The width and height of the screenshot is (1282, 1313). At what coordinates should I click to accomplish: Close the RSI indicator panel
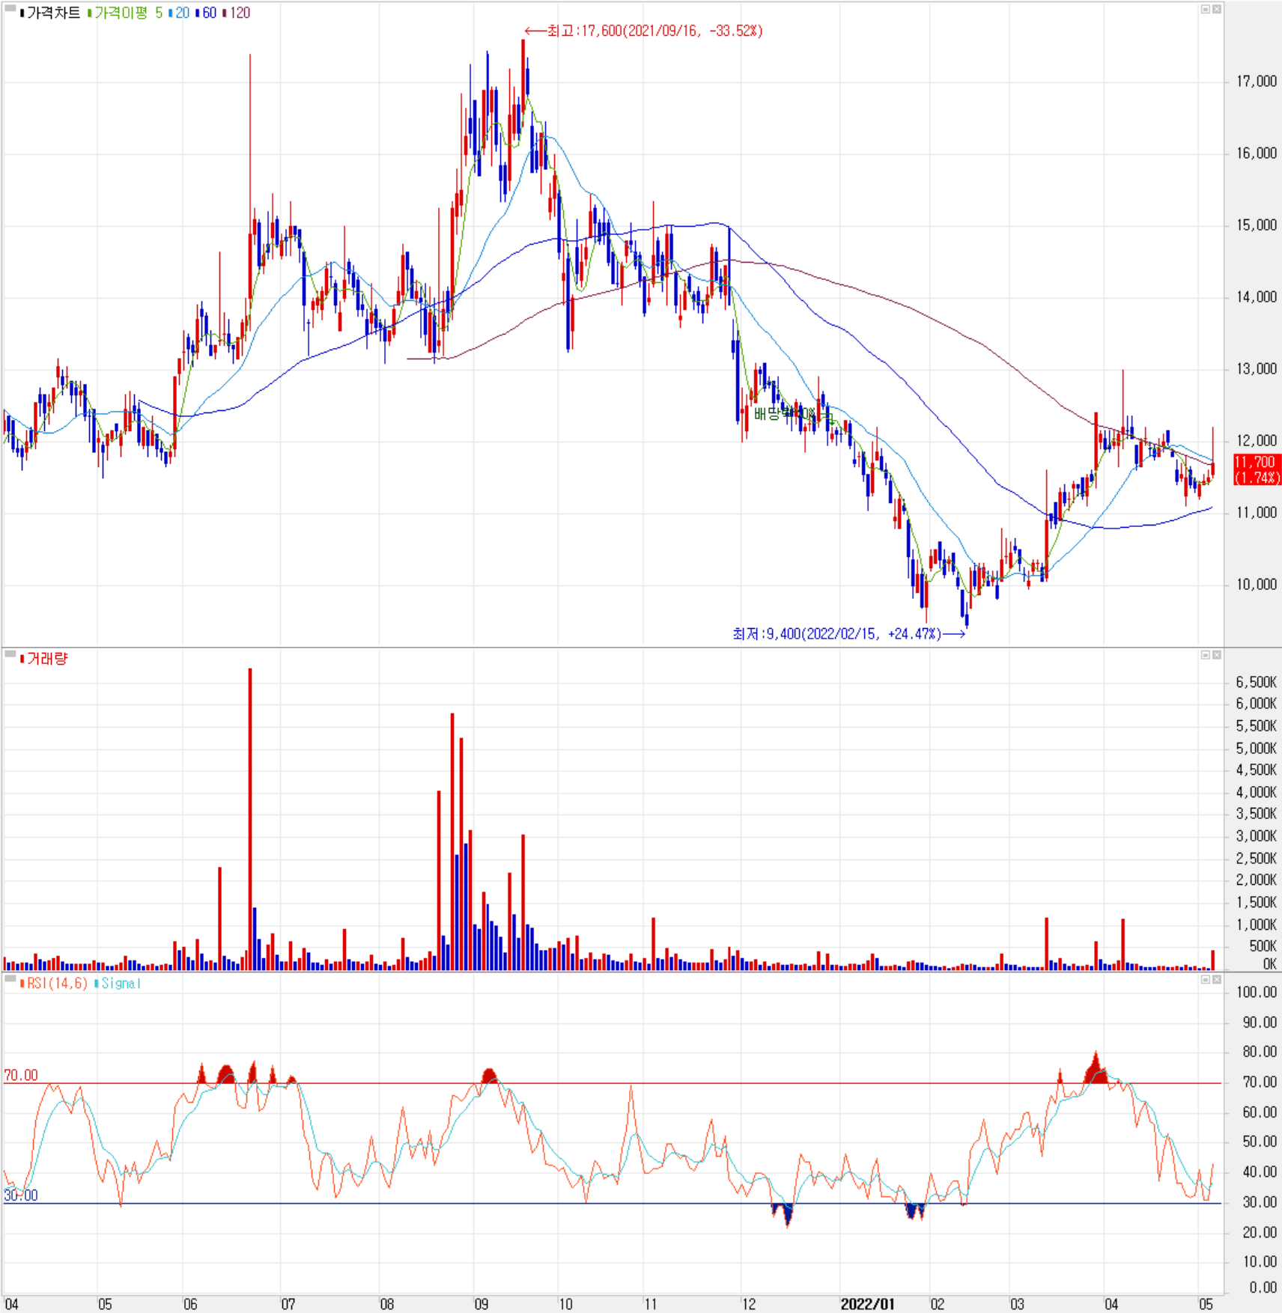click(x=1217, y=979)
